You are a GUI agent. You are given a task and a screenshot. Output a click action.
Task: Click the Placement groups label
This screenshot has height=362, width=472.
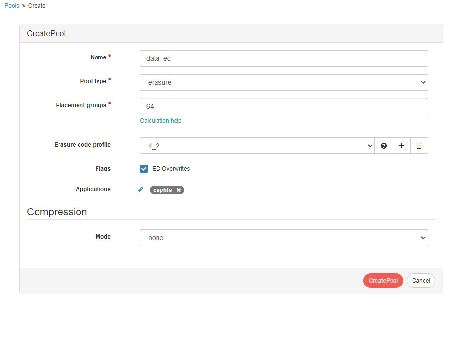pyautogui.click(x=81, y=105)
